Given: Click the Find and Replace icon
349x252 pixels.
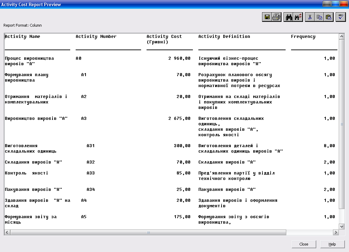Looking at the screenshot, I should point(298,17).
